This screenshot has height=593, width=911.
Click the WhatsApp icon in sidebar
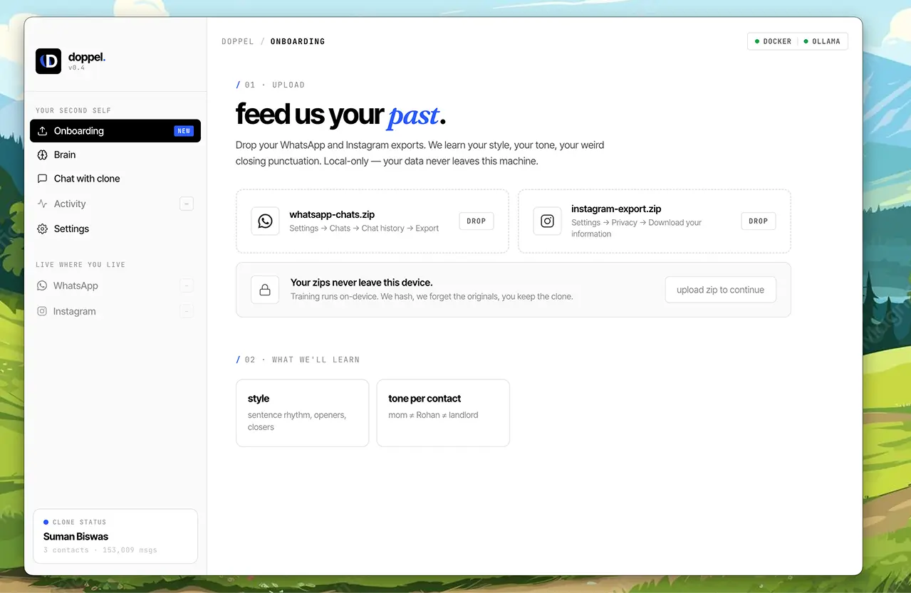42,285
